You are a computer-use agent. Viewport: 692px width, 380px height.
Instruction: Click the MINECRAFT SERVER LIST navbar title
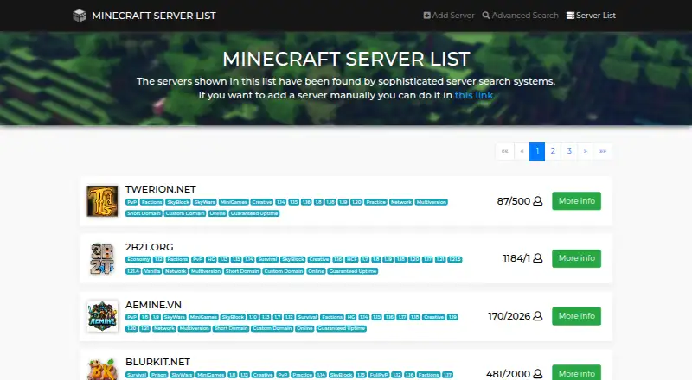pyautogui.click(x=154, y=16)
